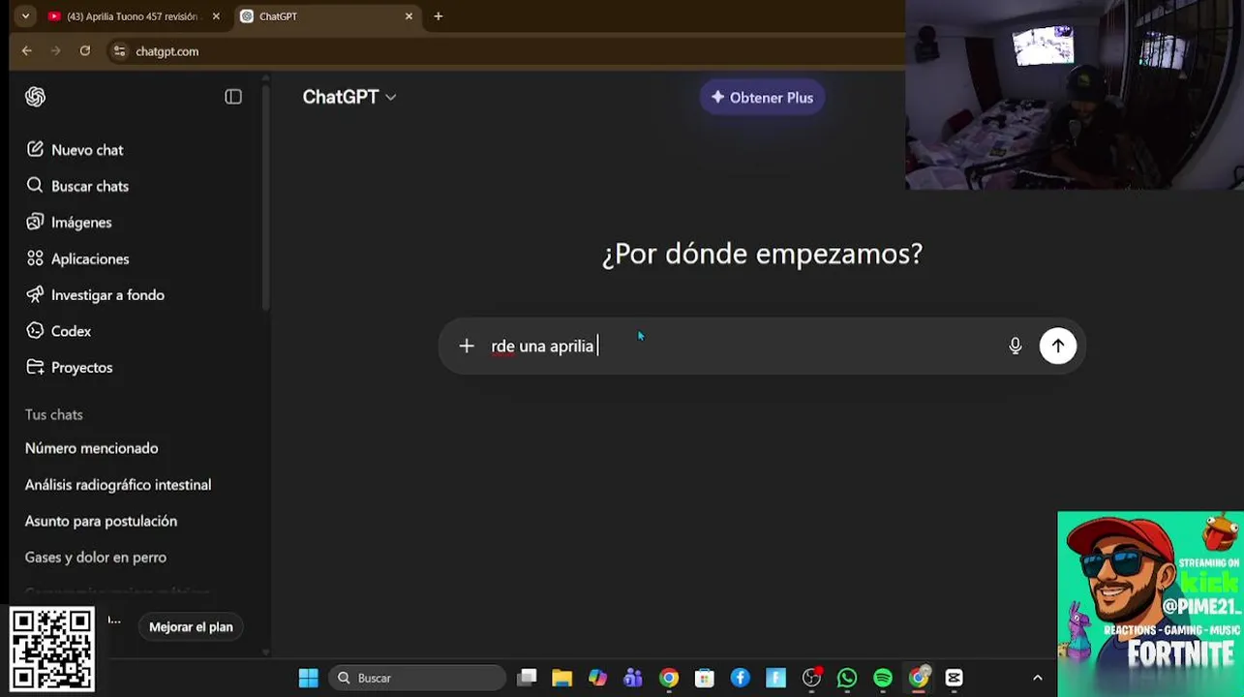Open OBS Studio from the taskbar

(x=811, y=679)
